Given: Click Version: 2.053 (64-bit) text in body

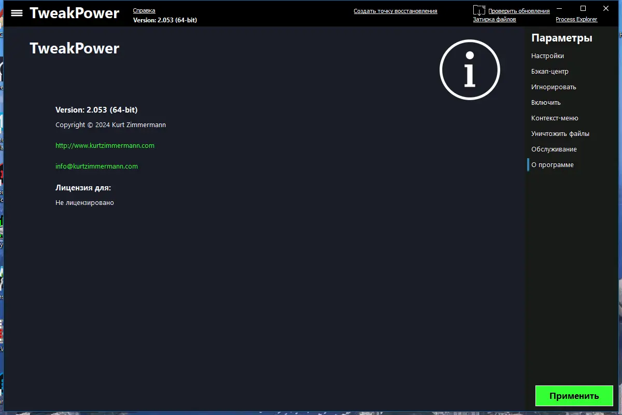Looking at the screenshot, I should (96, 110).
